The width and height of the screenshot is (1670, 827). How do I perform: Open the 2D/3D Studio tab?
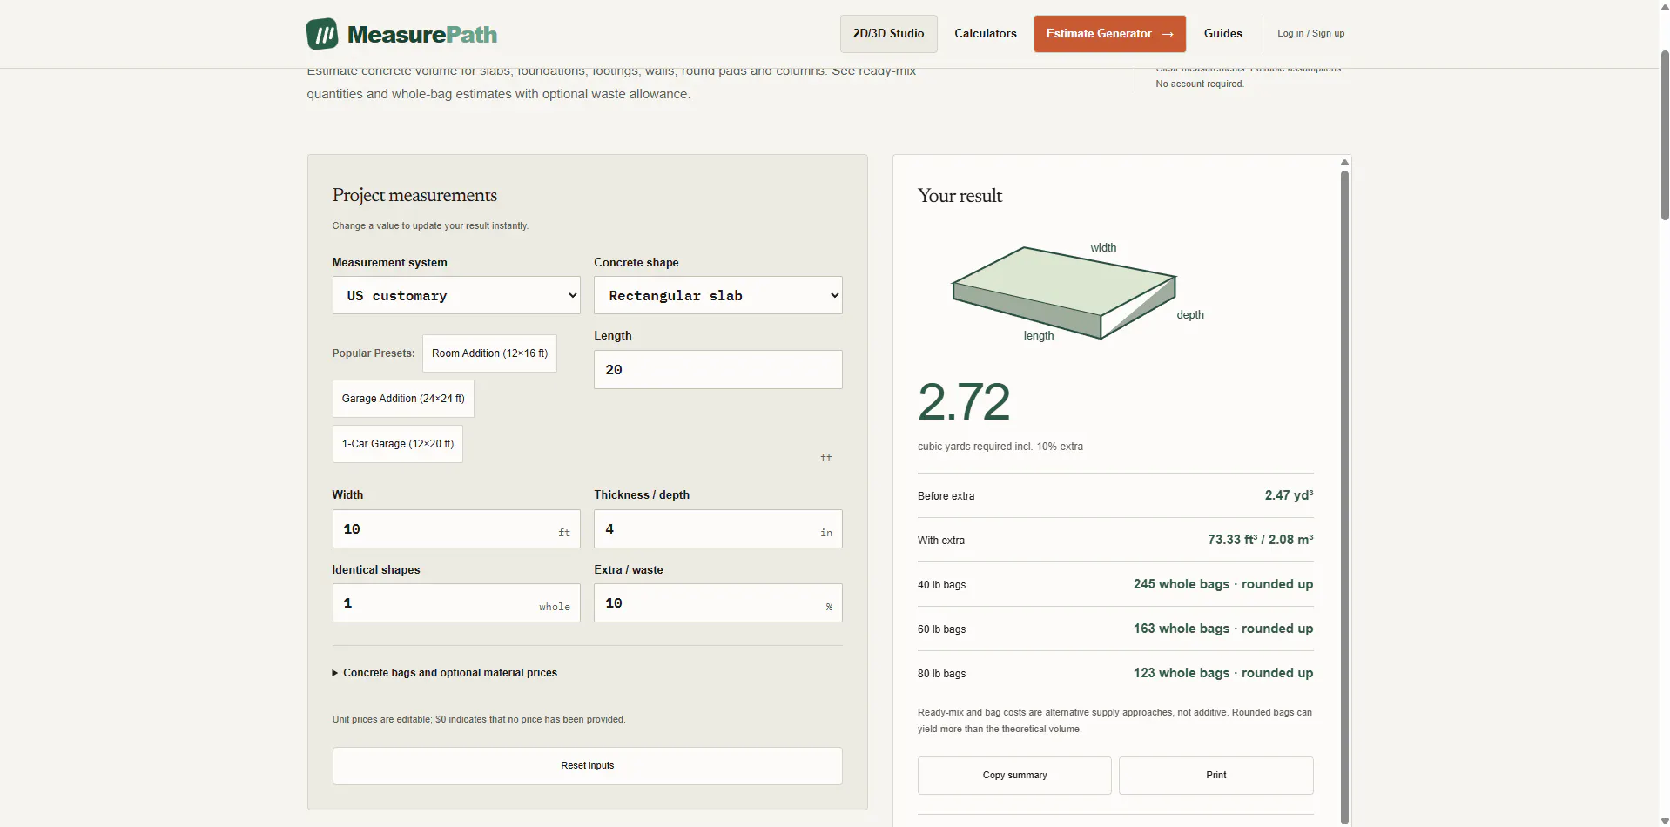pos(888,34)
